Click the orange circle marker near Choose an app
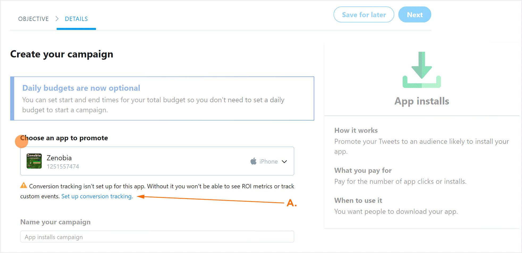 coord(21,141)
